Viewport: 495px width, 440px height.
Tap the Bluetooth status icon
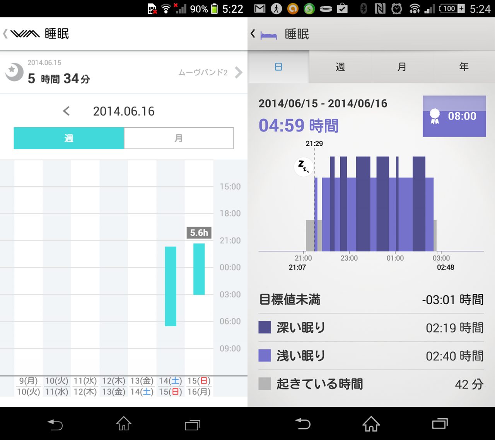click(364, 9)
